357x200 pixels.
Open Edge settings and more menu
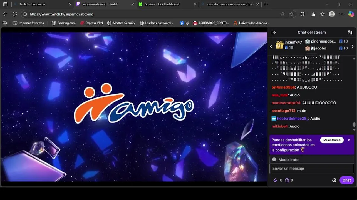341,14
